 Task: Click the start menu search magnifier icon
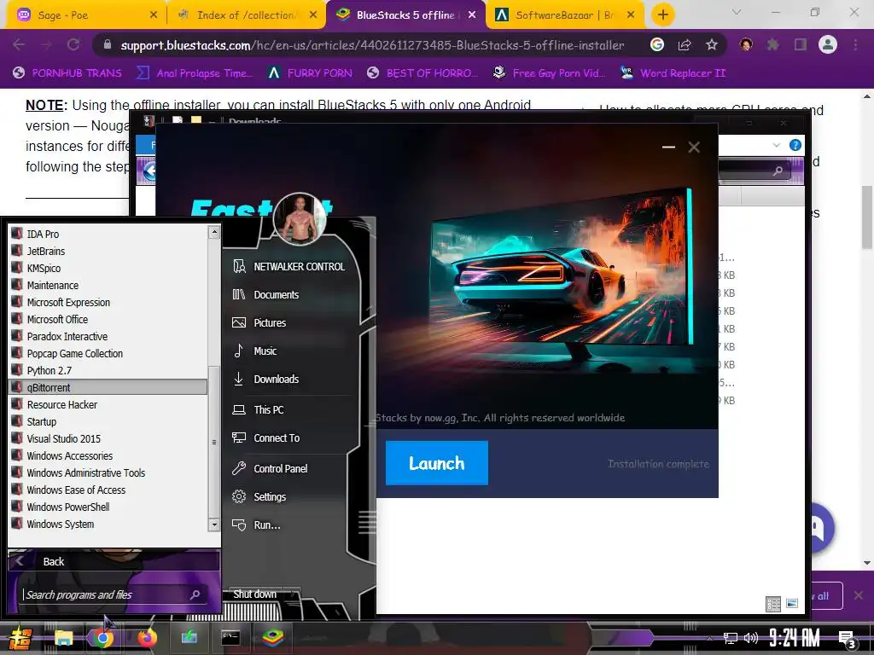pos(195,594)
